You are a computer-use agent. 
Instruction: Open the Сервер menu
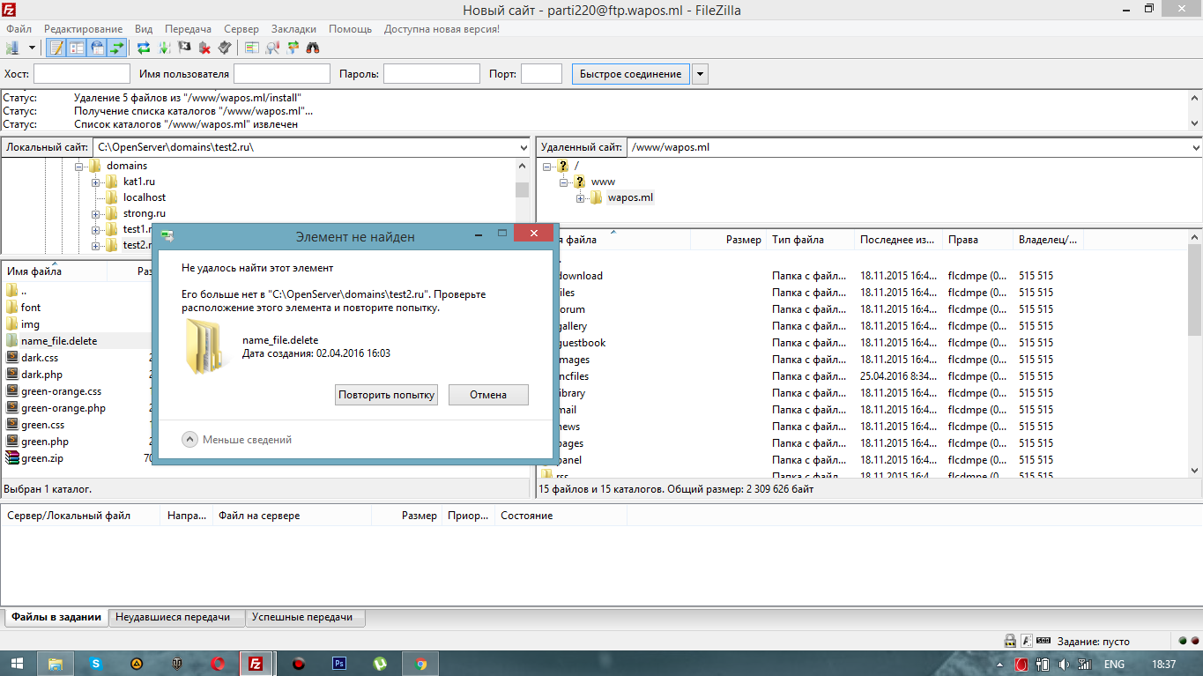coord(241,29)
